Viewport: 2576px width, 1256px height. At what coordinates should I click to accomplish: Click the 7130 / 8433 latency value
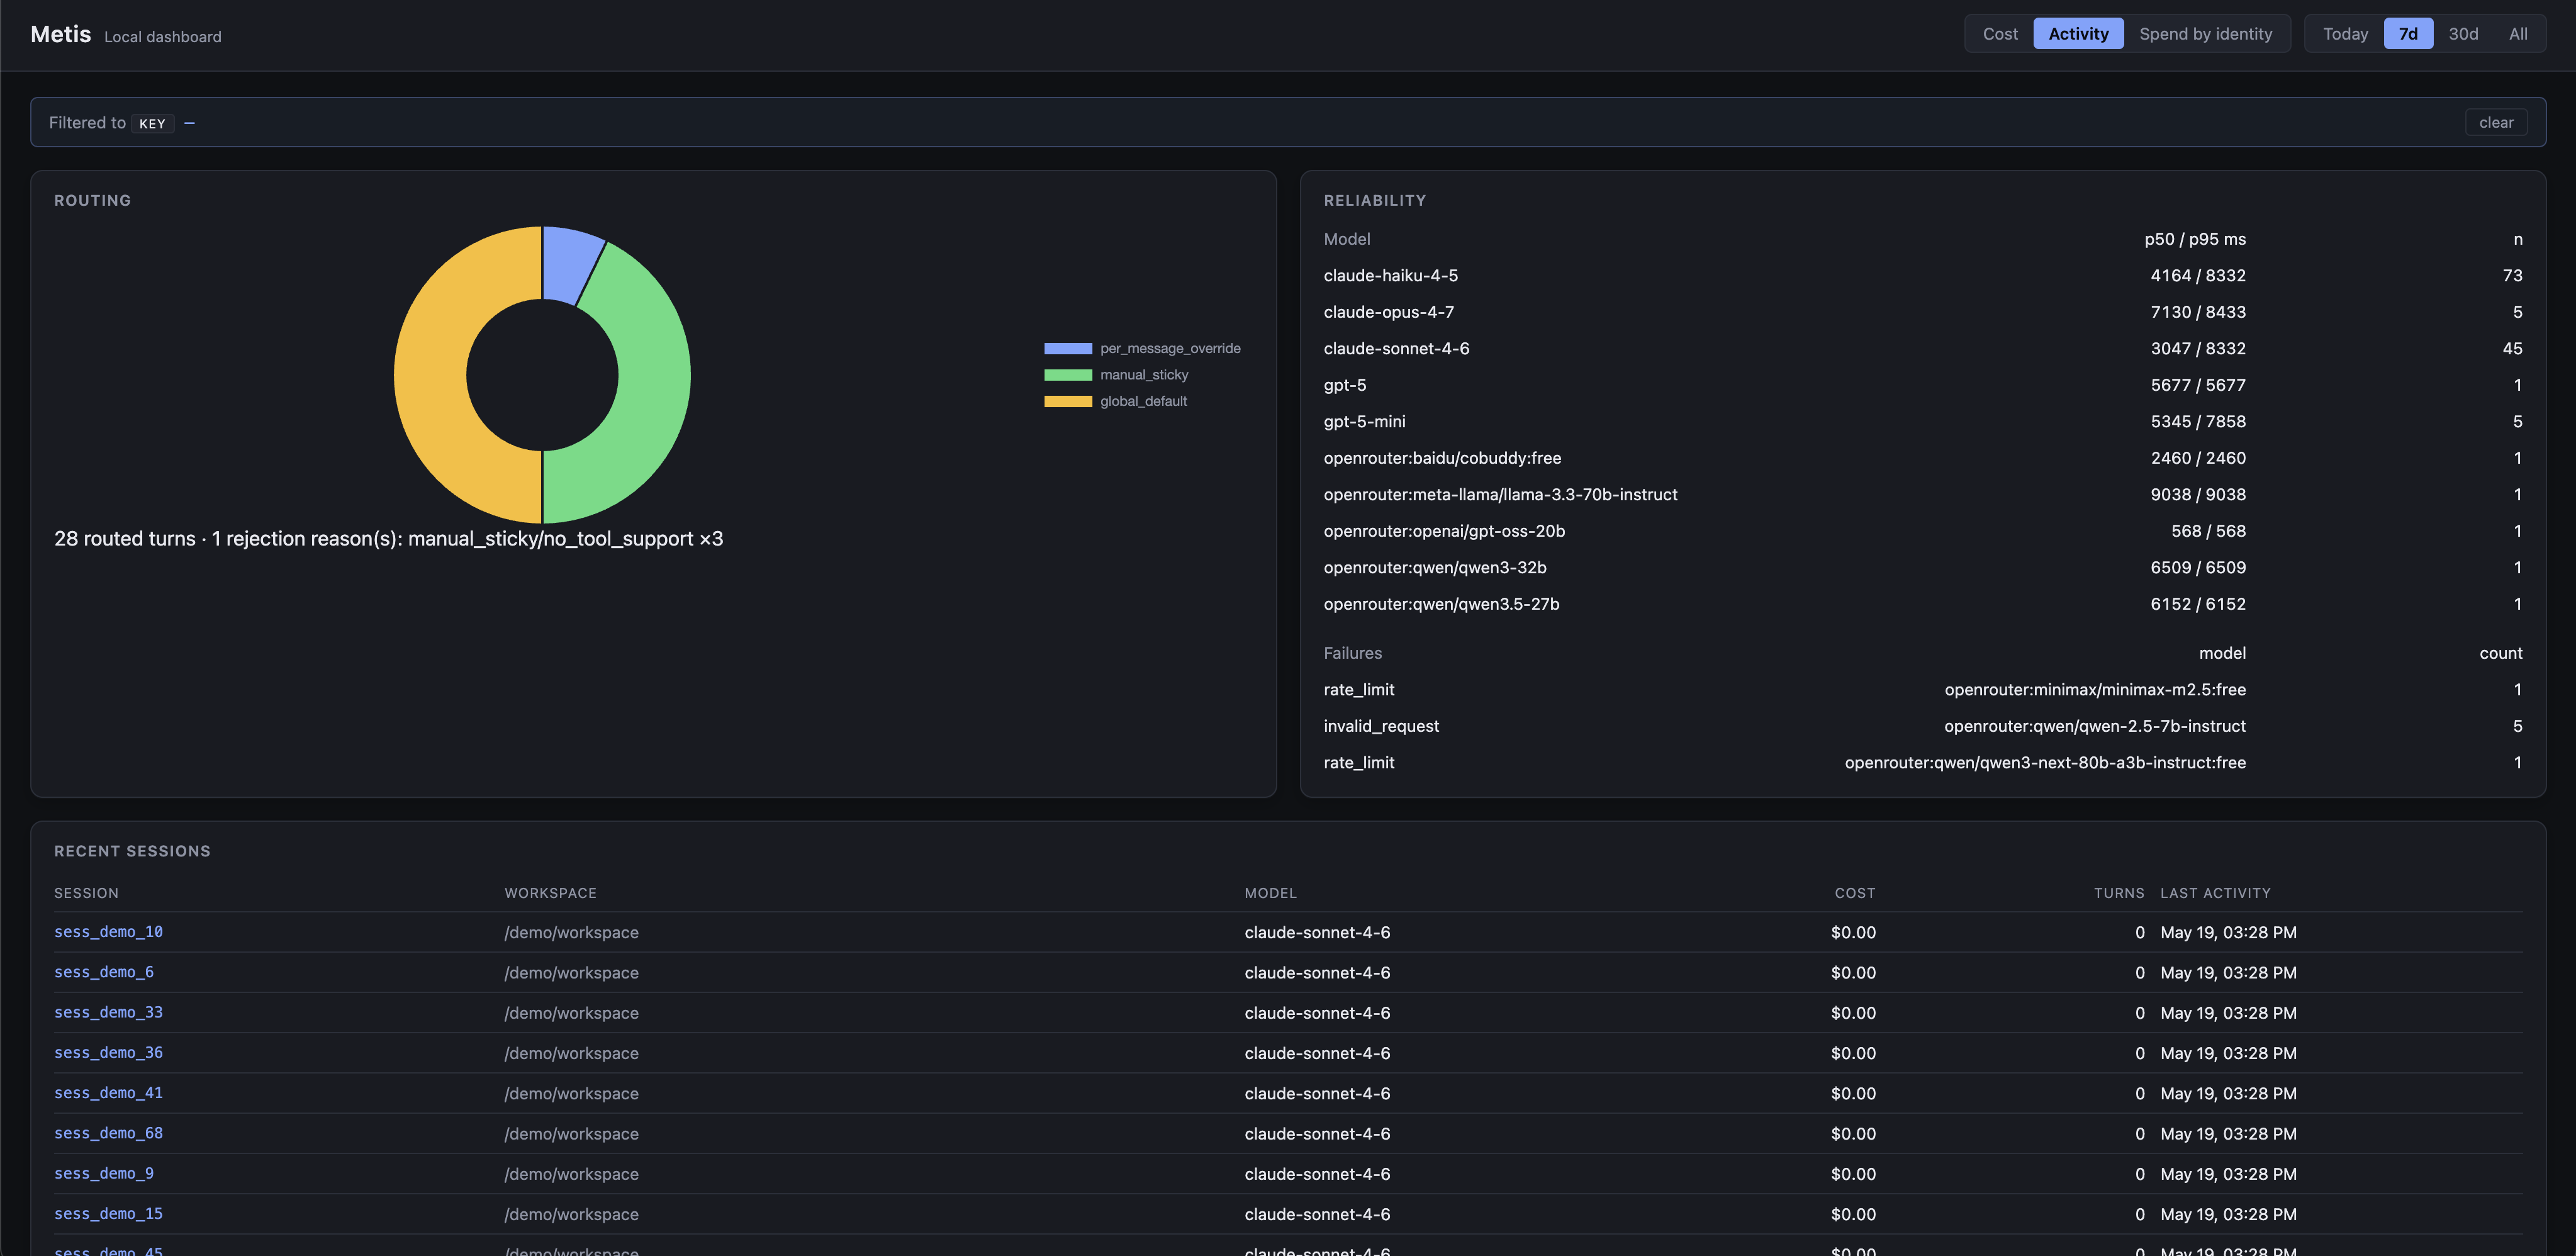click(2198, 312)
